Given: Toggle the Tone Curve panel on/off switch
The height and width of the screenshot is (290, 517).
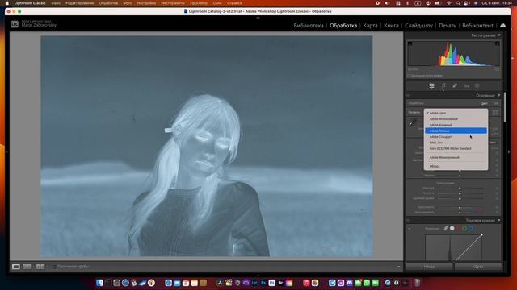Looking at the screenshot, I should pos(408,220).
